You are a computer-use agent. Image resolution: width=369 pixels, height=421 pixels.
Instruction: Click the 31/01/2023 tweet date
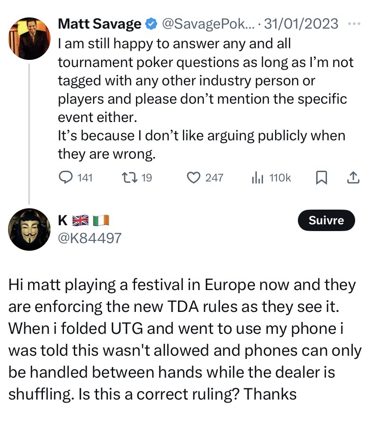[x=301, y=24]
